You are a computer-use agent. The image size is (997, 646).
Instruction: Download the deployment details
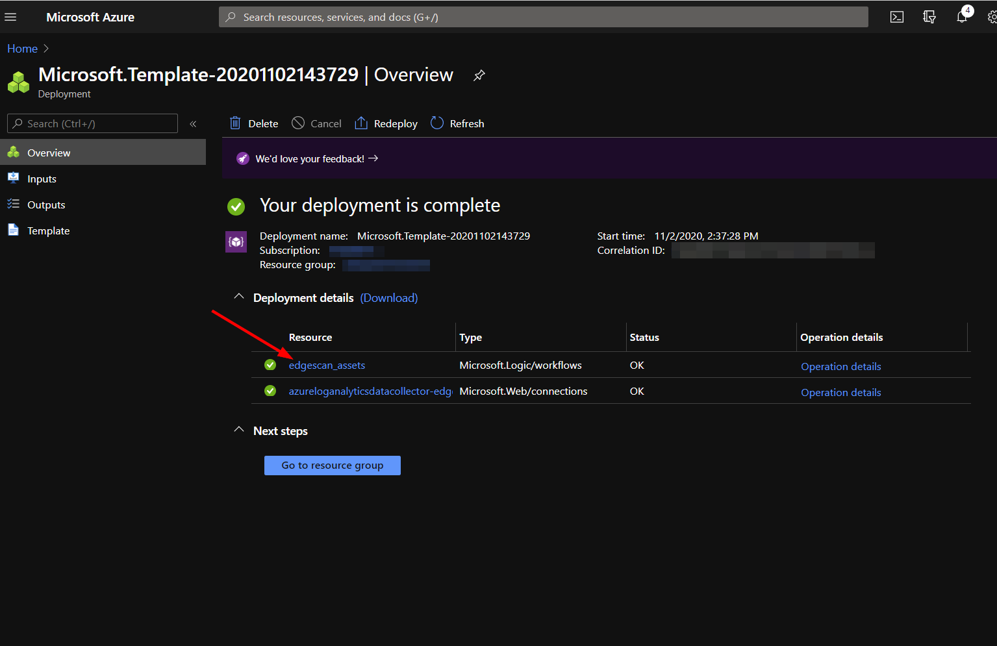pos(389,298)
